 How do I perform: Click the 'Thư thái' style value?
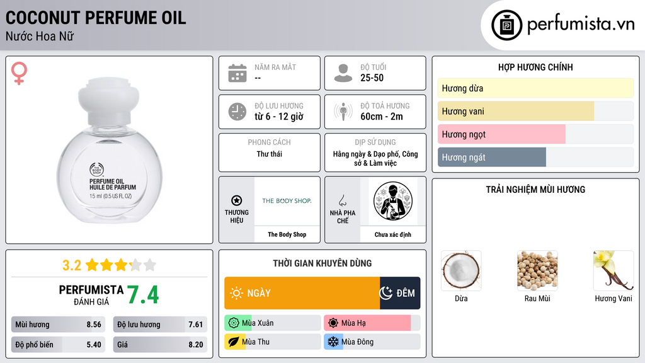(x=270, y=154)
